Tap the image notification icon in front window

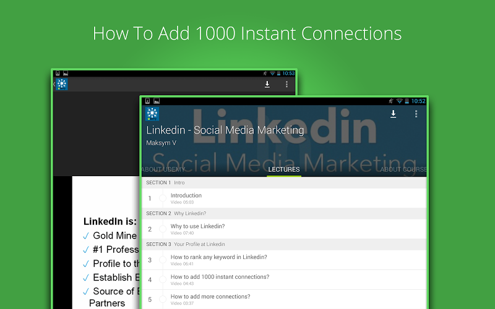click(157, 101)
